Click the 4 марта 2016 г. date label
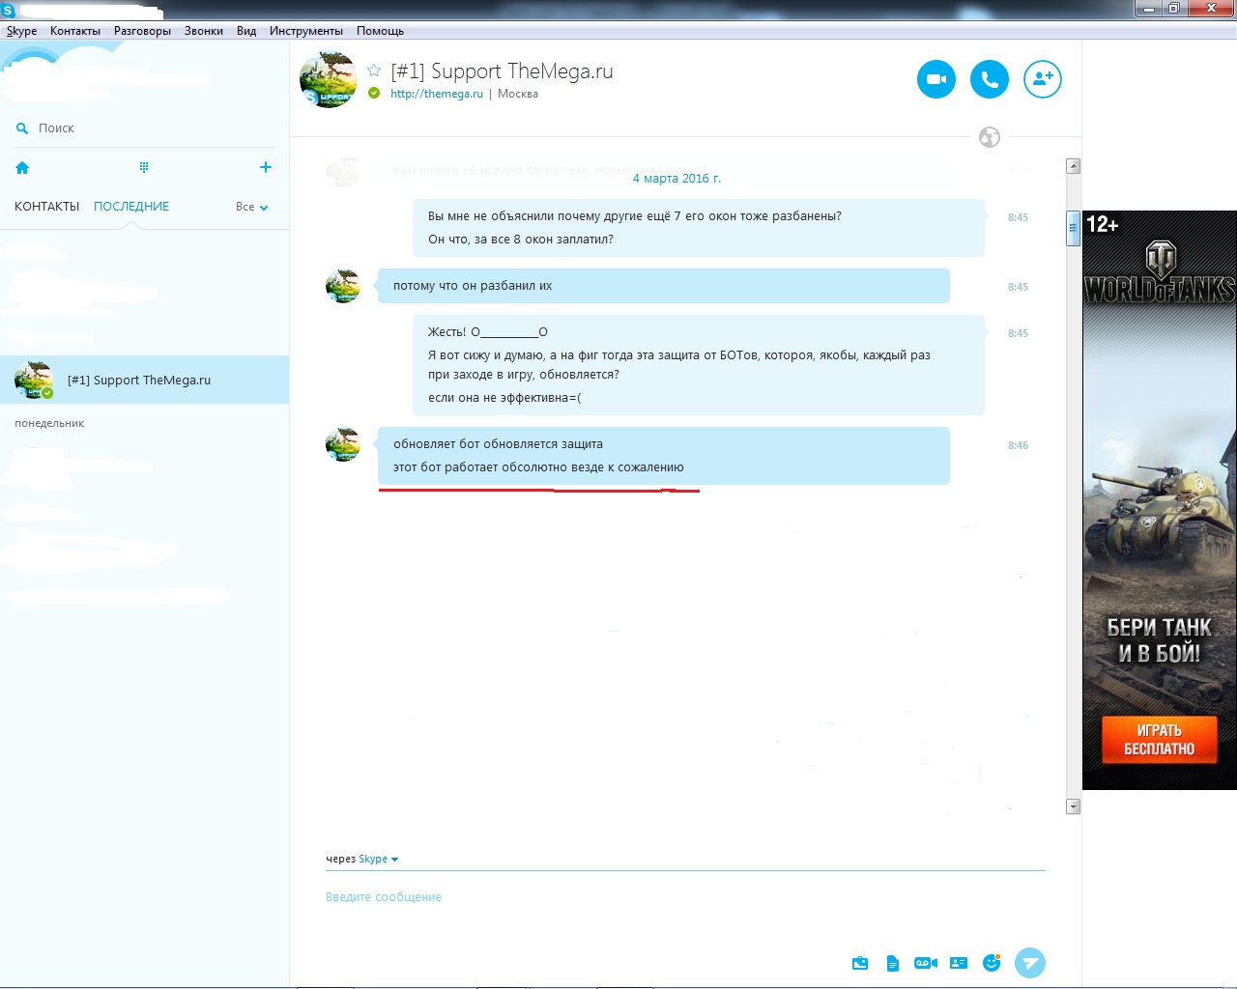 click(676, 179)
